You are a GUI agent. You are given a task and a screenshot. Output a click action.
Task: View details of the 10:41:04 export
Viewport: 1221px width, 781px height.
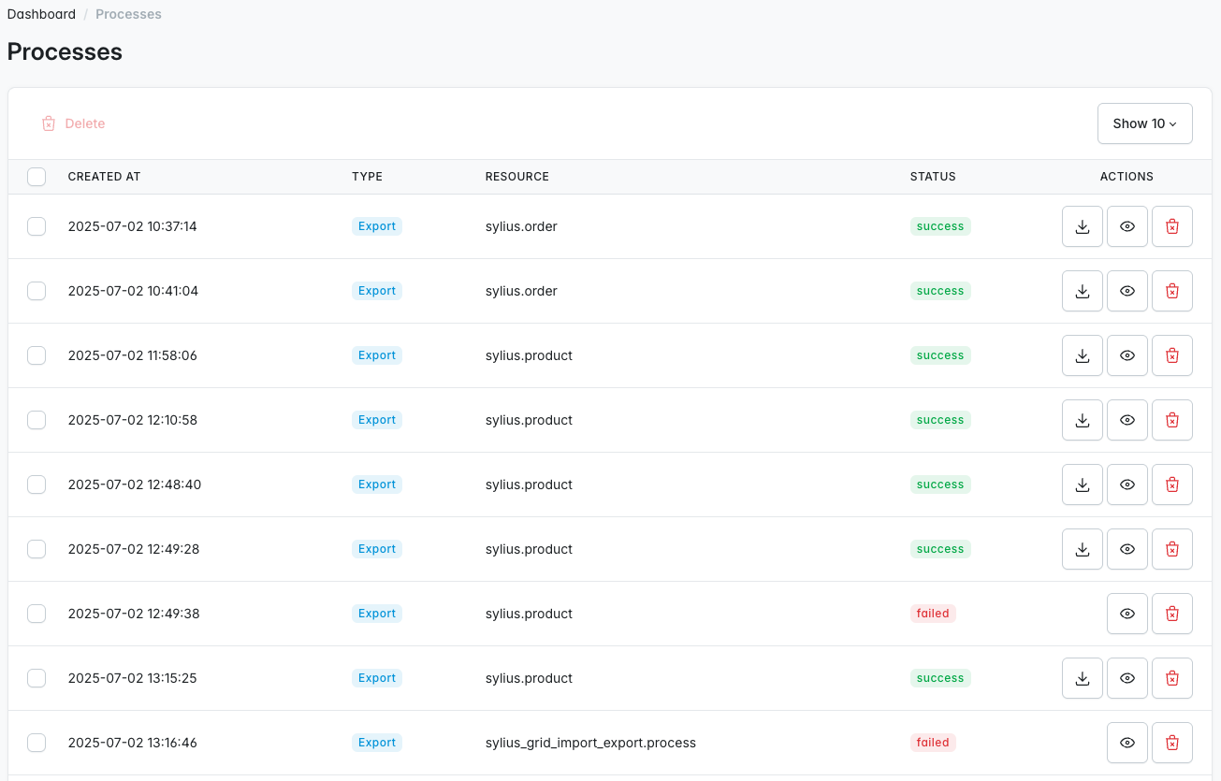click(x=1127, y=291)
